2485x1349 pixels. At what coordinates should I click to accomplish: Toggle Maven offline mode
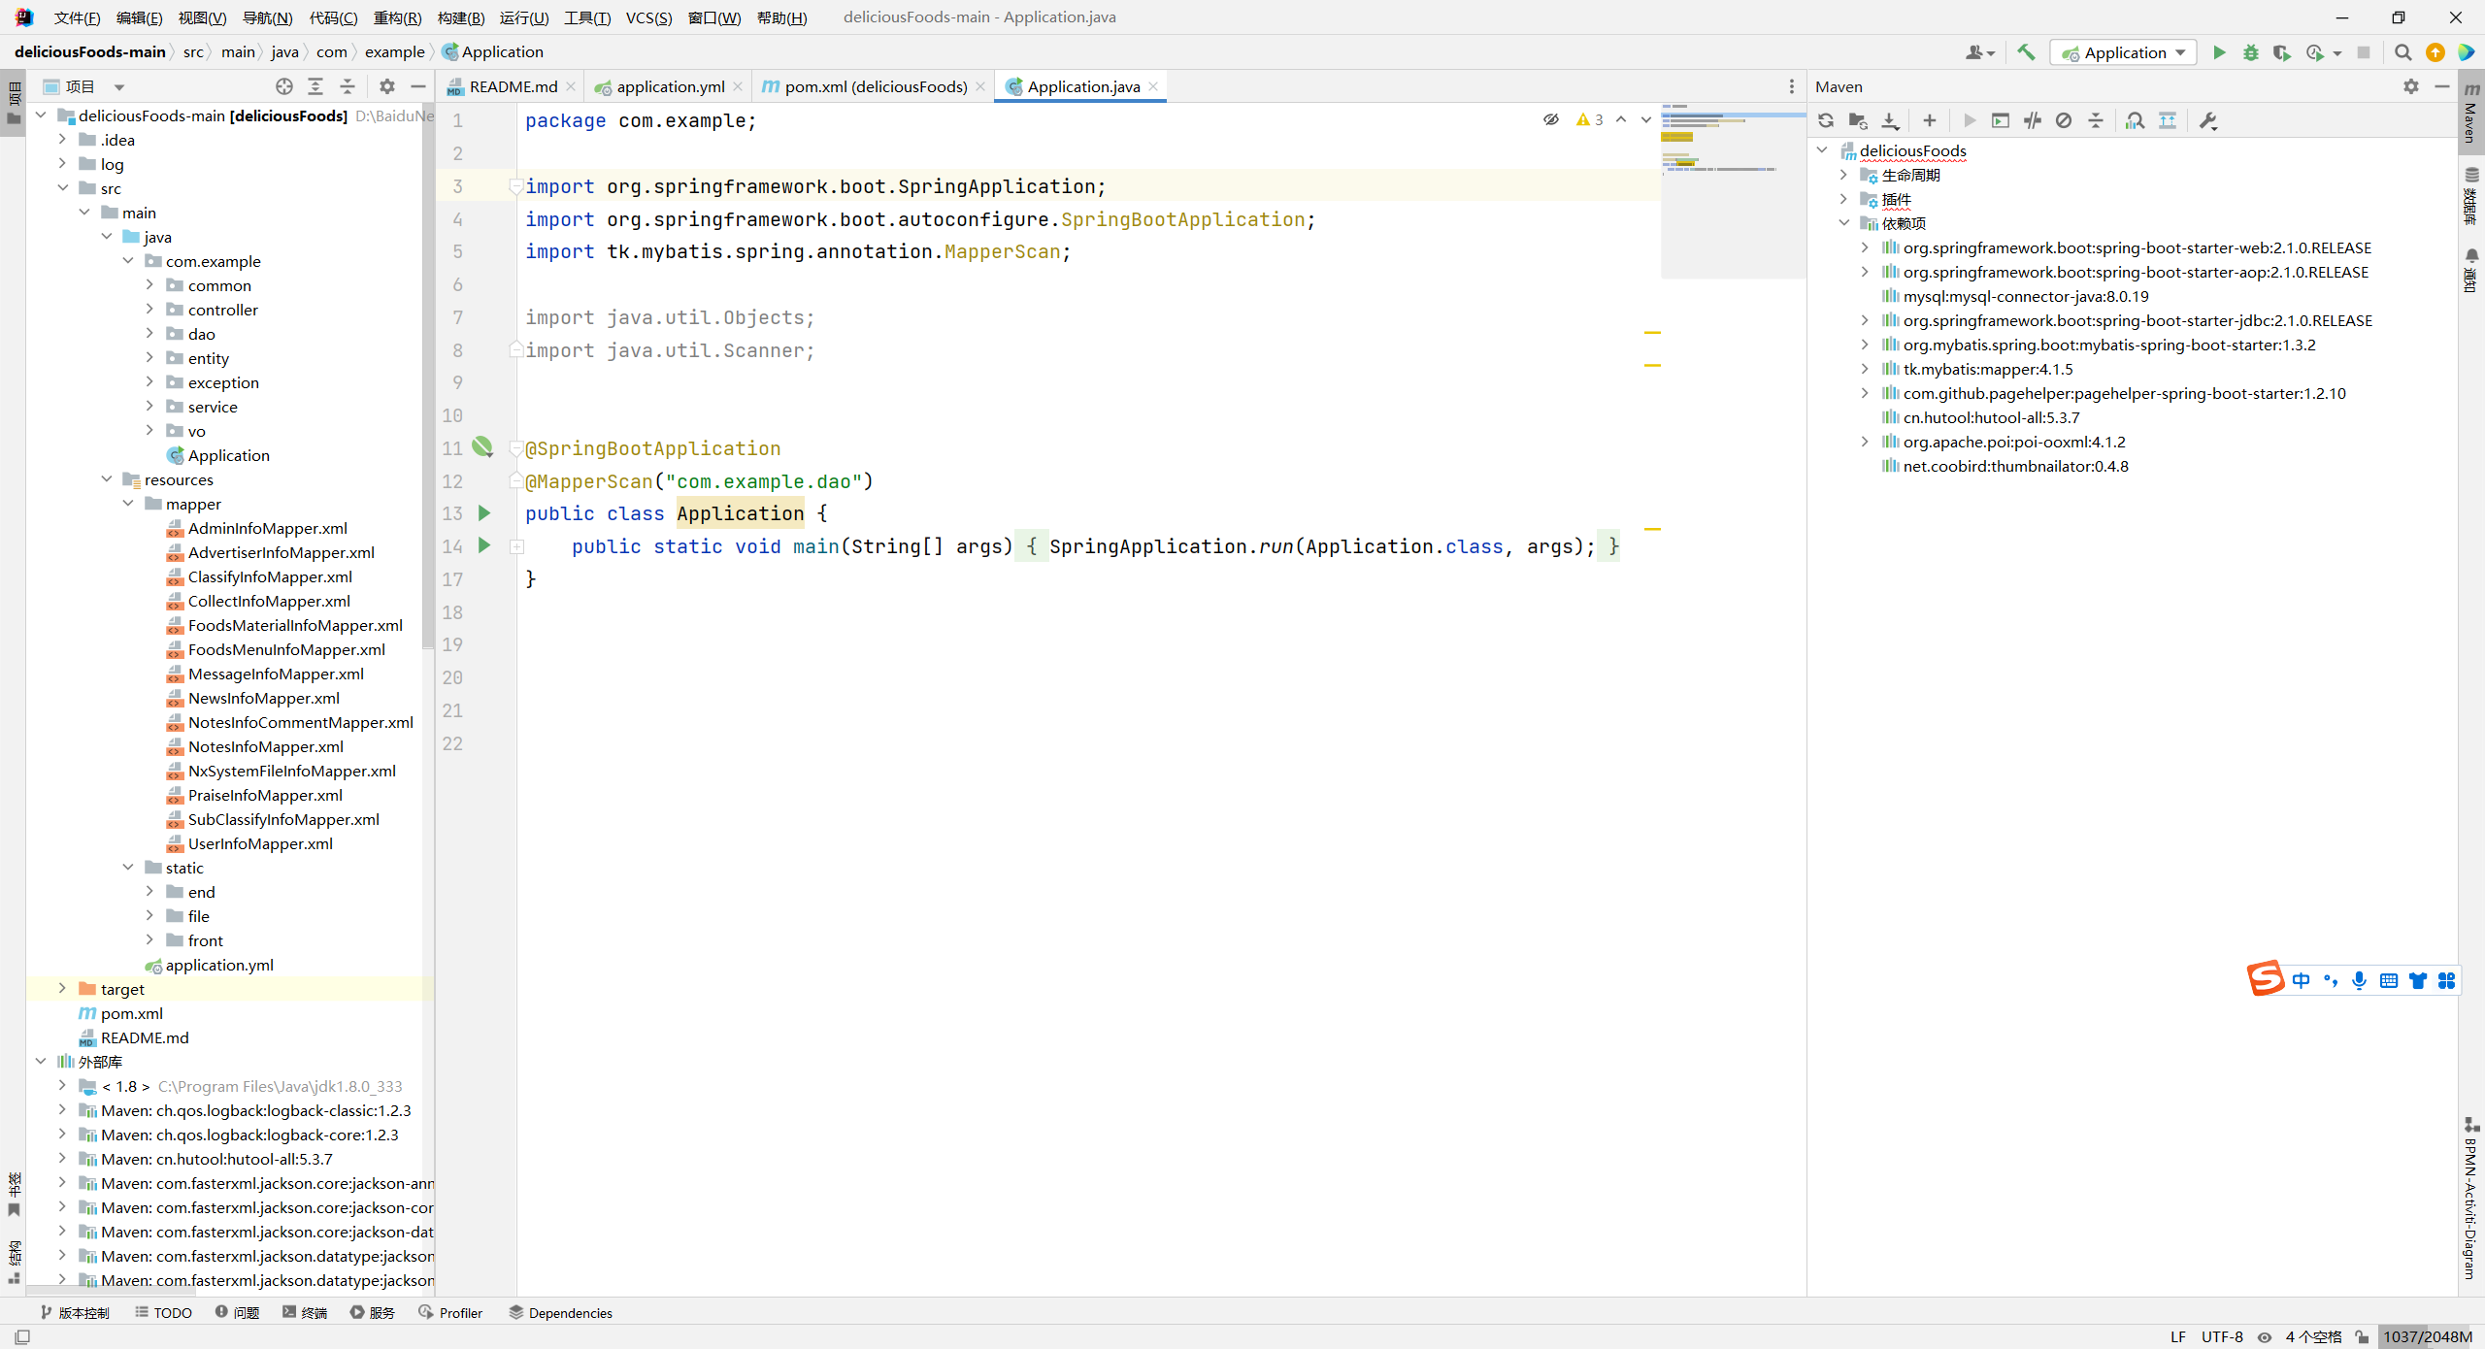pyautogui.click(x=2033, y=120)
